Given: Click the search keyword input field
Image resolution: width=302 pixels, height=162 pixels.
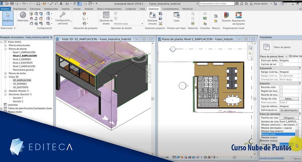Looking at the screenshot, I should tap(216, 3).
